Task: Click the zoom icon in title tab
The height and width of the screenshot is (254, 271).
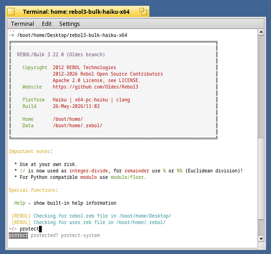Action: point(143,12)
